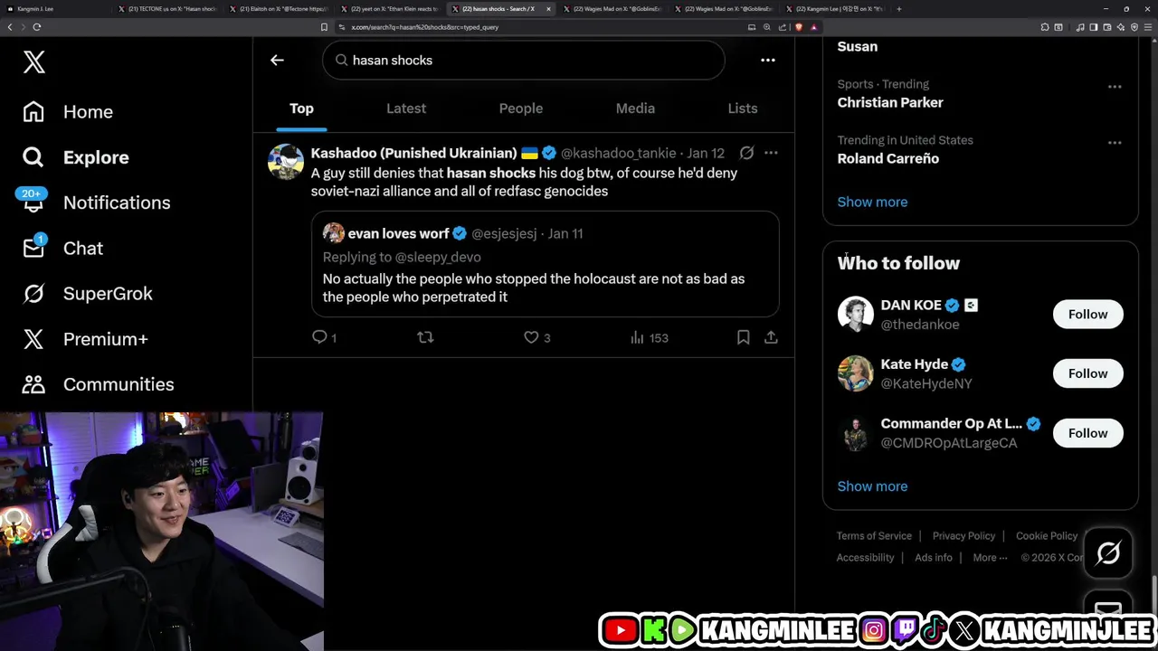The height and width of the screenshot is (651, 1158).
Task: Click the bookmark icon in the address bar
Action: [324, 27]
